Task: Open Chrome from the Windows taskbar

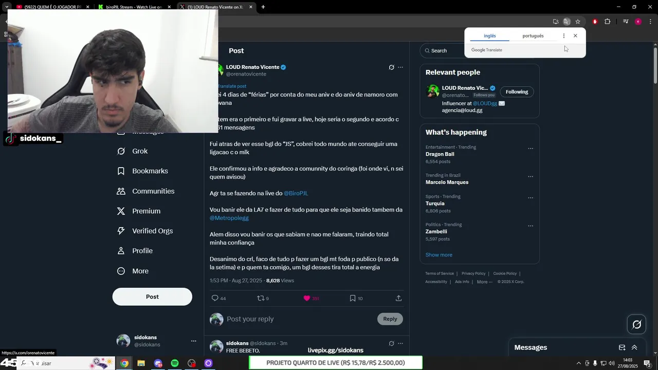Action: pos(124,363)
